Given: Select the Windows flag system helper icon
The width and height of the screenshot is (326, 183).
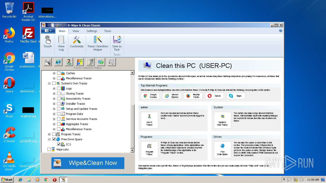Looking at the screenshot, I should point(79,62).
